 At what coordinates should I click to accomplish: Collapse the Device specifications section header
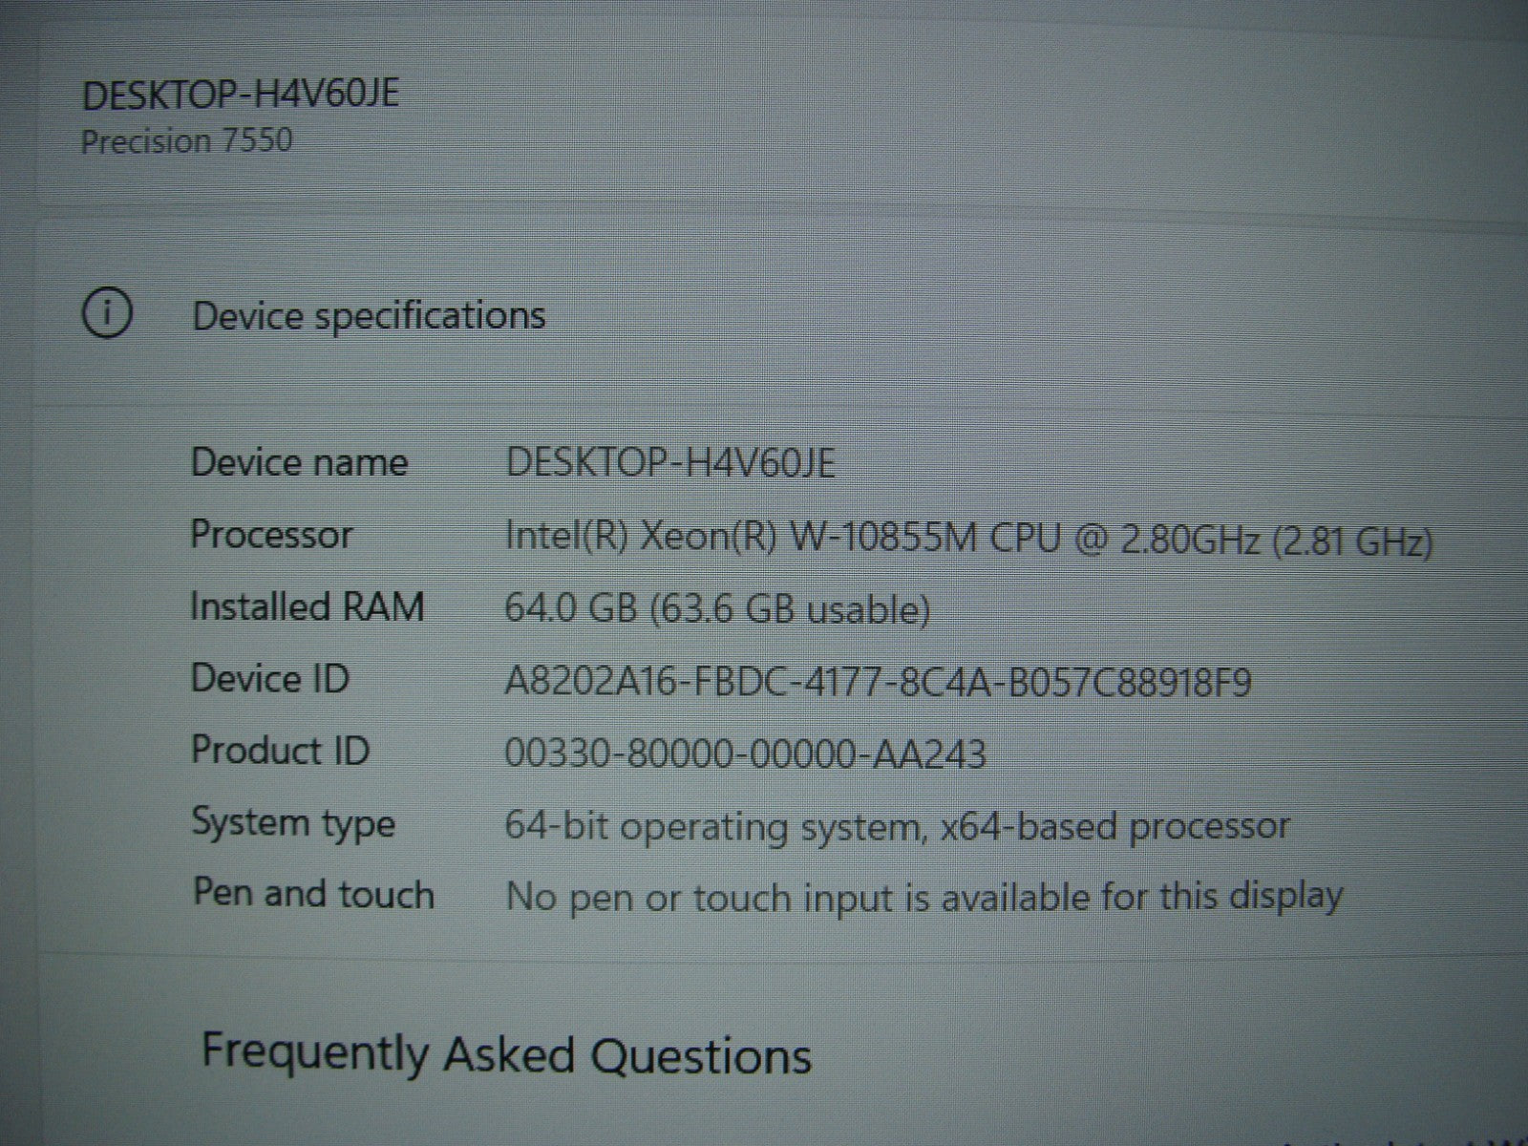tap(369, 316)
